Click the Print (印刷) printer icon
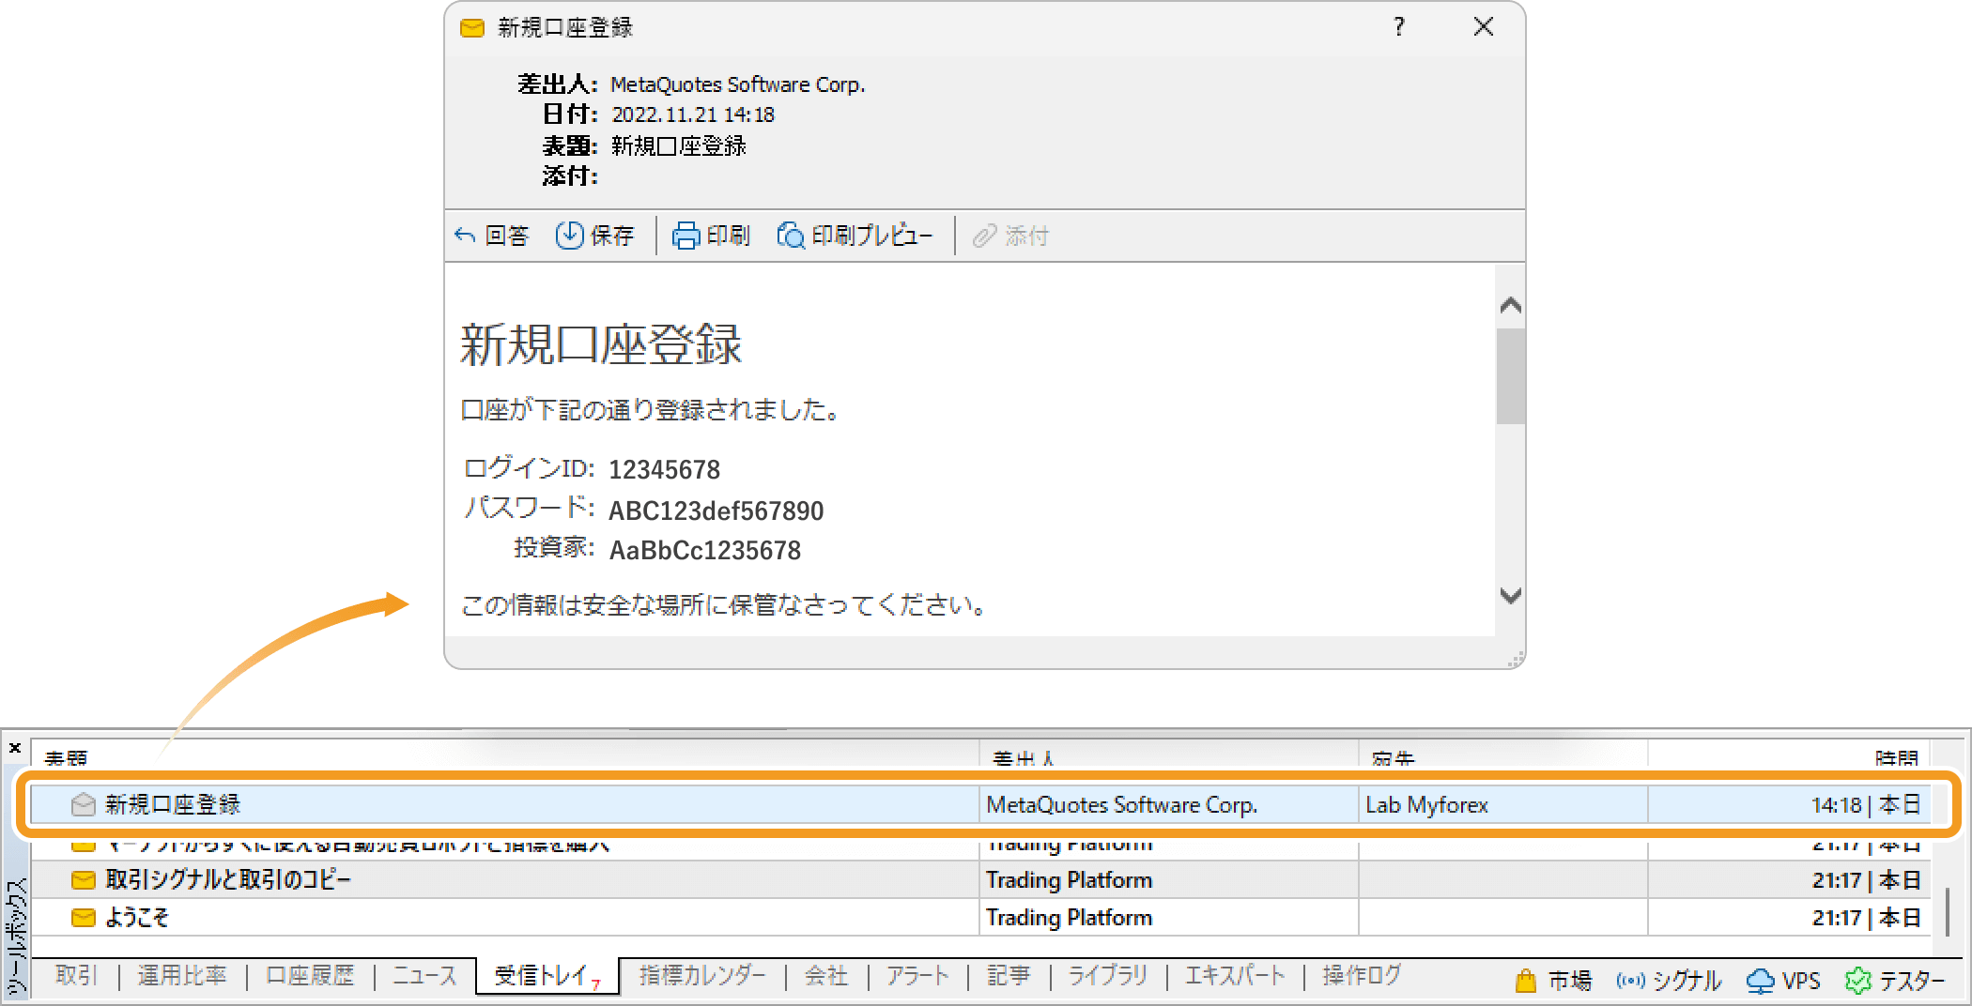 [686, 236]
